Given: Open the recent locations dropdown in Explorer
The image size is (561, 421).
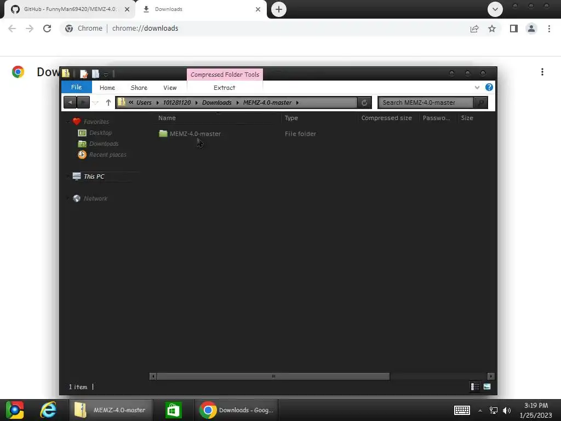Looking at the screenshot, I should pos(95,103).
